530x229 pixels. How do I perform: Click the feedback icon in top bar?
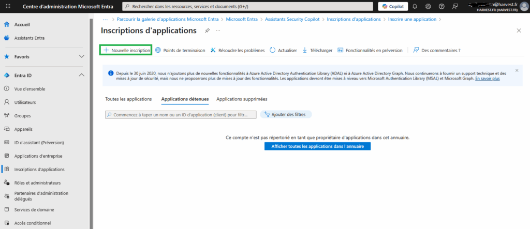point(455,7)
